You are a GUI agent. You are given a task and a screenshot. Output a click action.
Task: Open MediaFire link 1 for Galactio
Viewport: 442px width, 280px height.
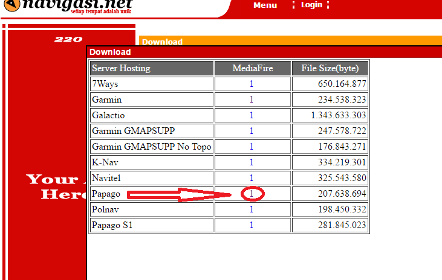click(x=252, y=115)
